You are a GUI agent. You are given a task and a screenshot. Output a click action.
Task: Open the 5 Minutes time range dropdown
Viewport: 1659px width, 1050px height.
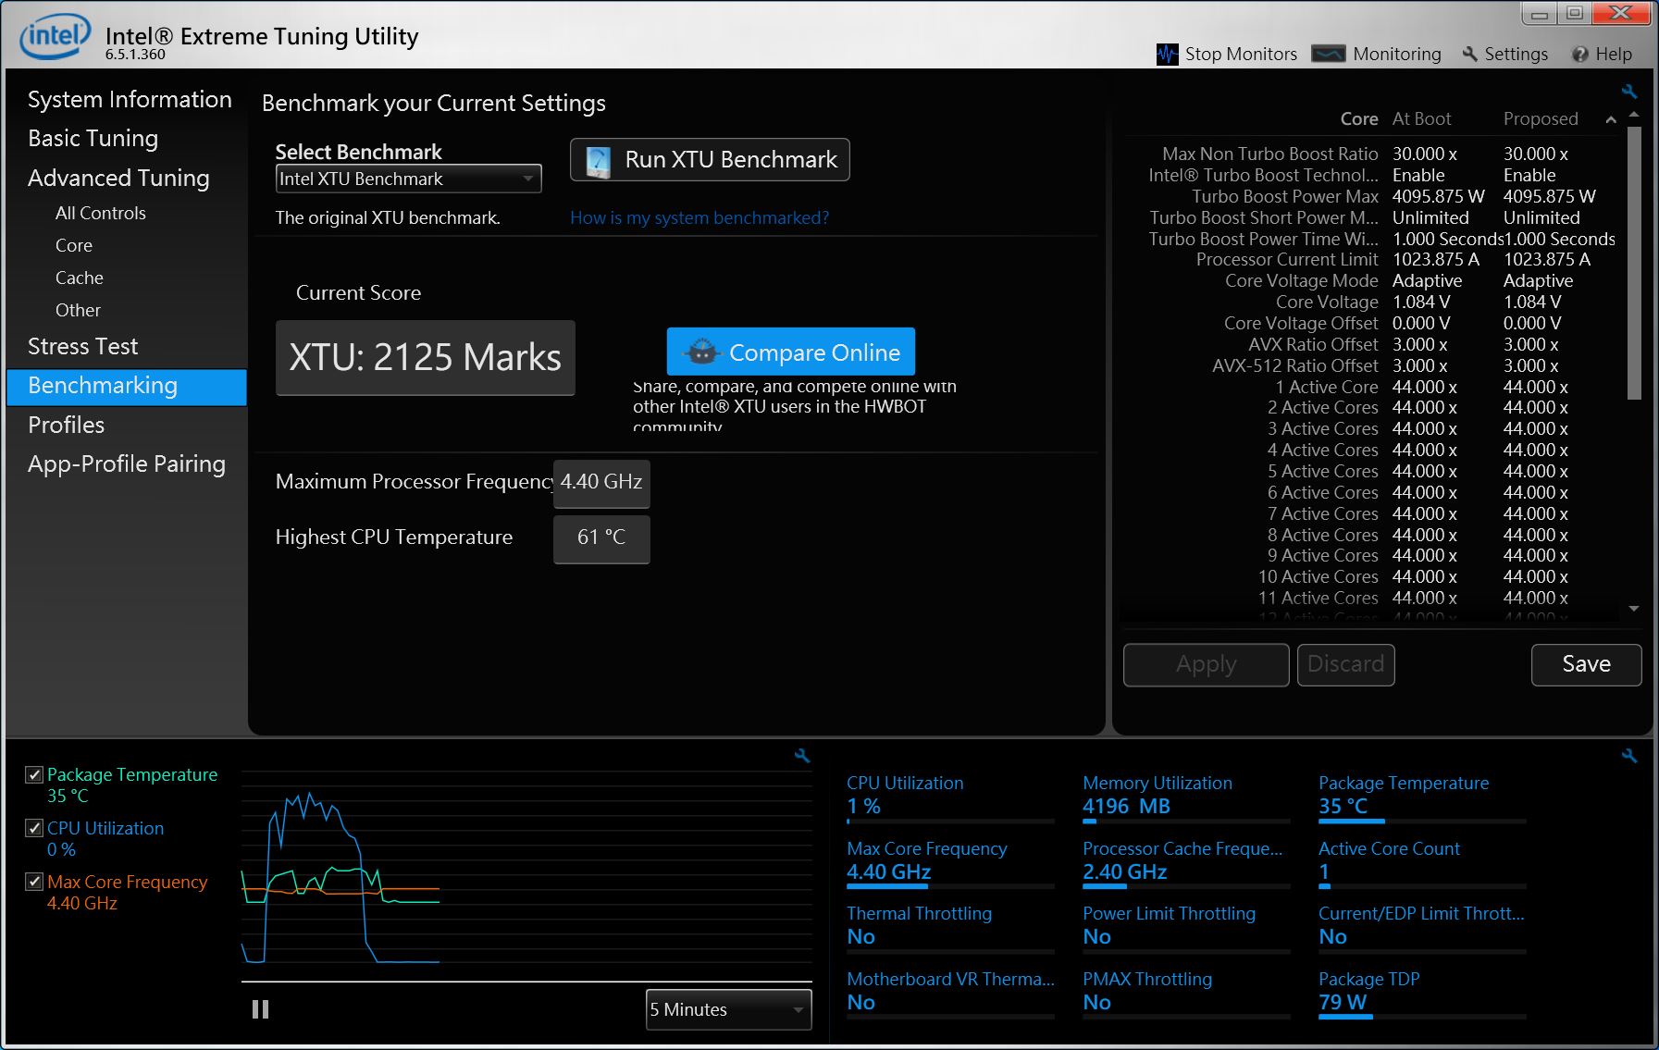[x=728, y=1009]
